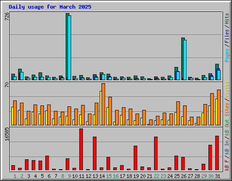232x181 pixels.
Task: Select the day 21 label on the axis
Action: point(150,176)
